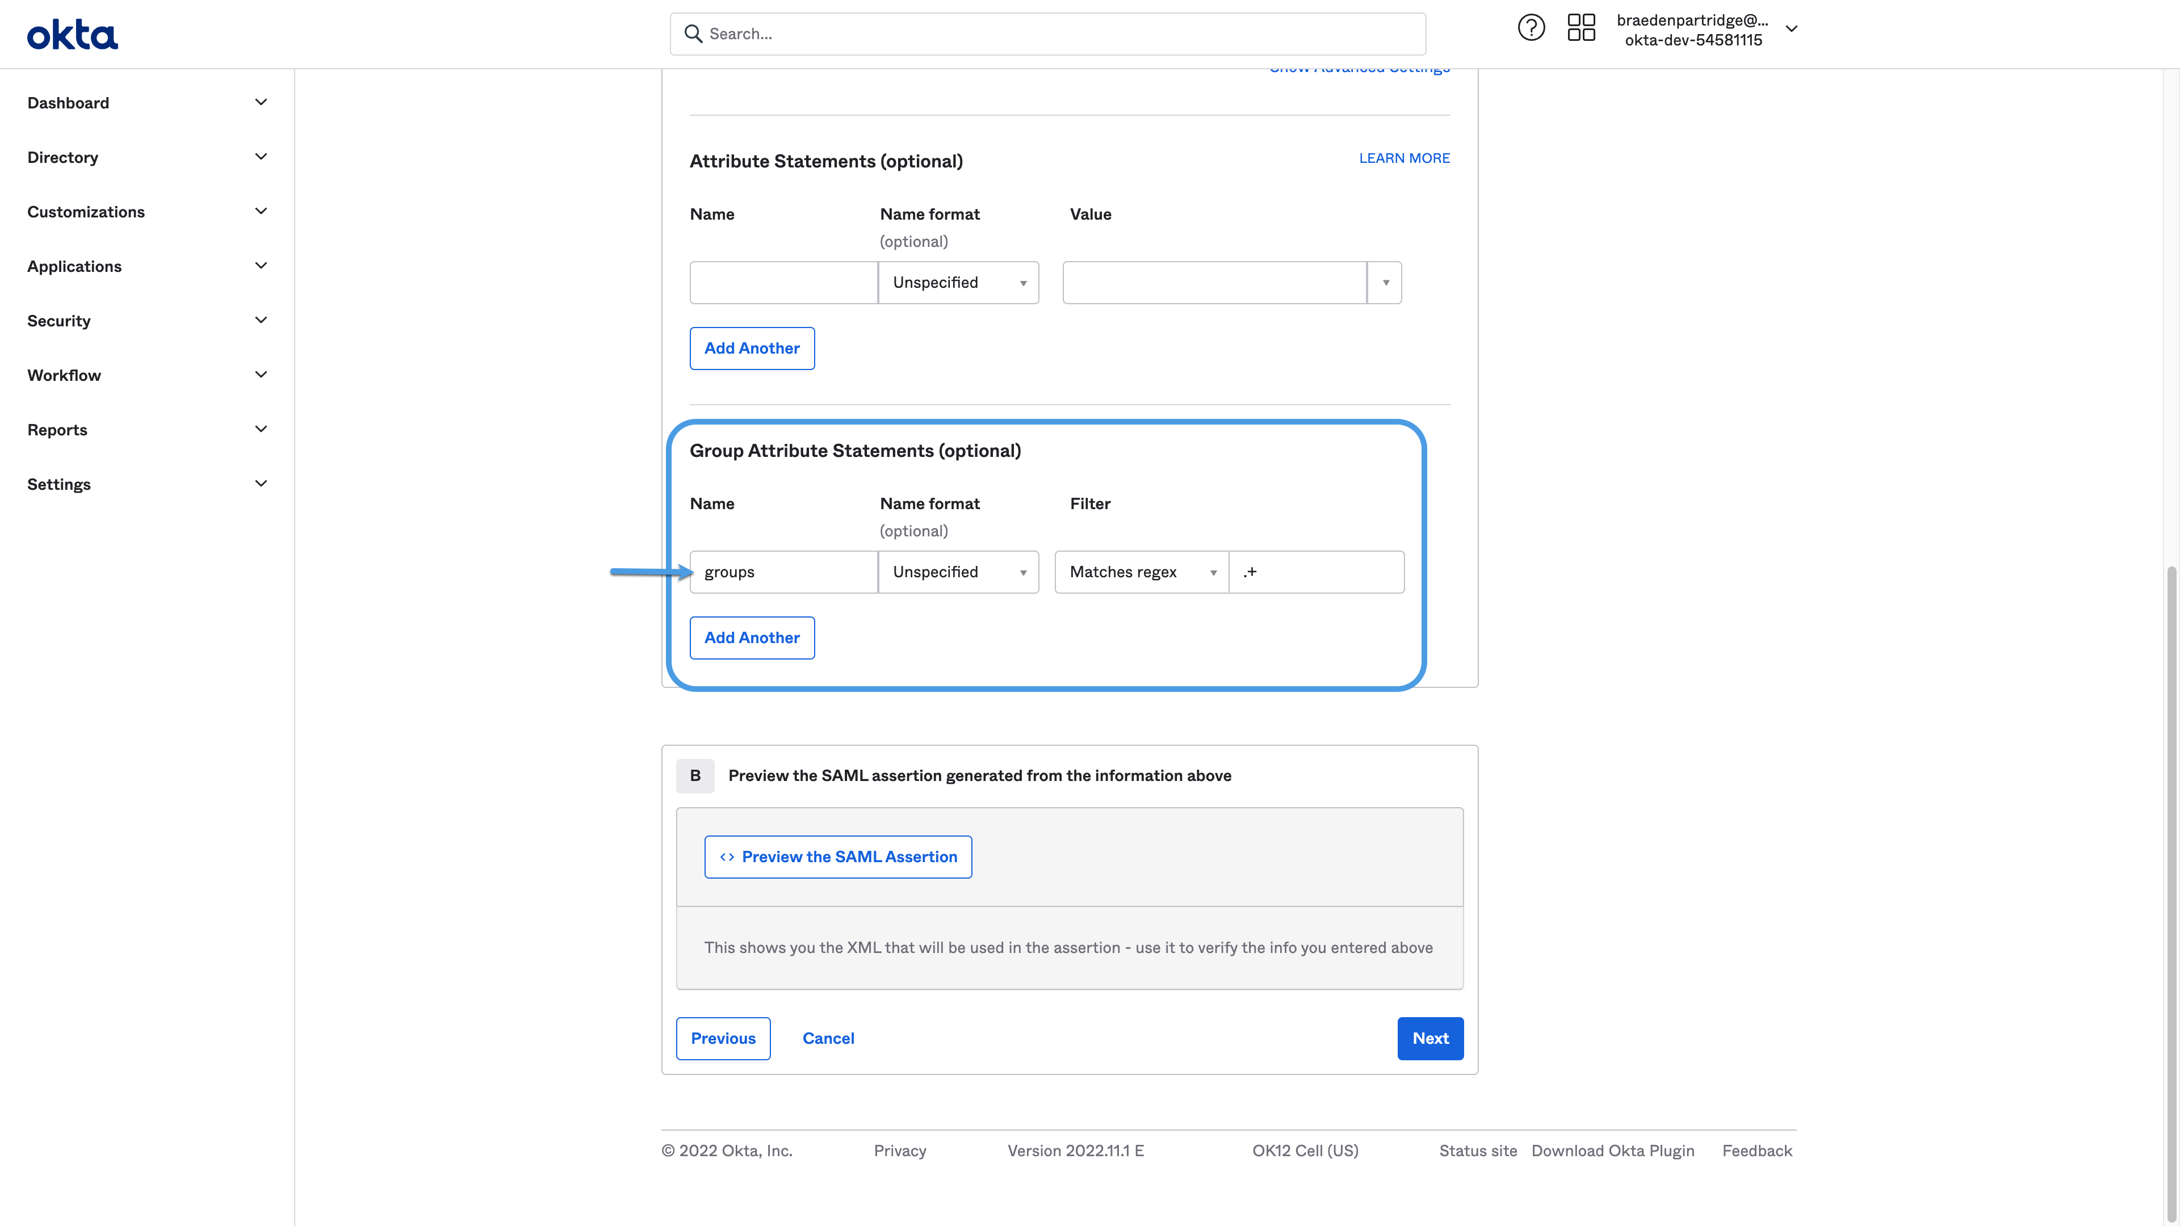Click the Okta logo
2180x1226 pixels.
click(x=72, y=35)
